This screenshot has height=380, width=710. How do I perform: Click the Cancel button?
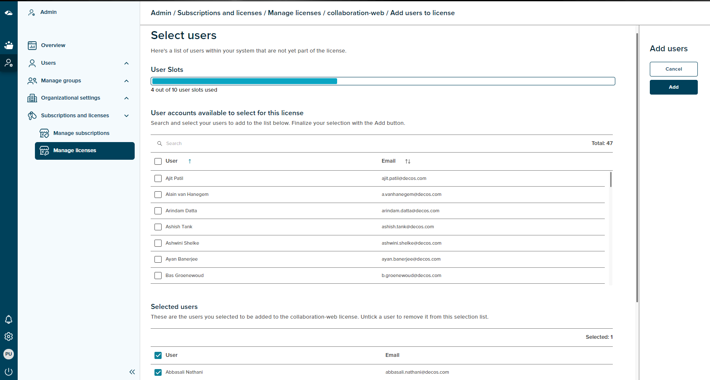673,69
